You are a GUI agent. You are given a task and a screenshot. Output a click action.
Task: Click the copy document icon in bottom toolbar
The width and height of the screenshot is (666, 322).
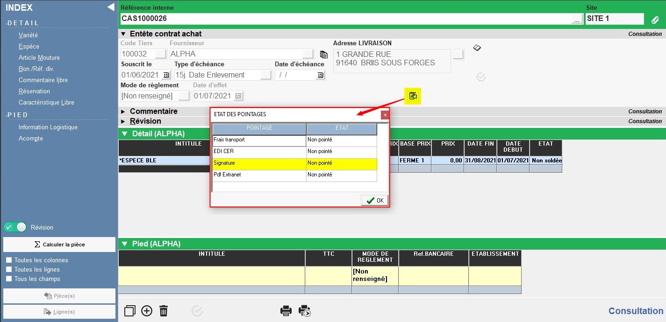point(130,311)
